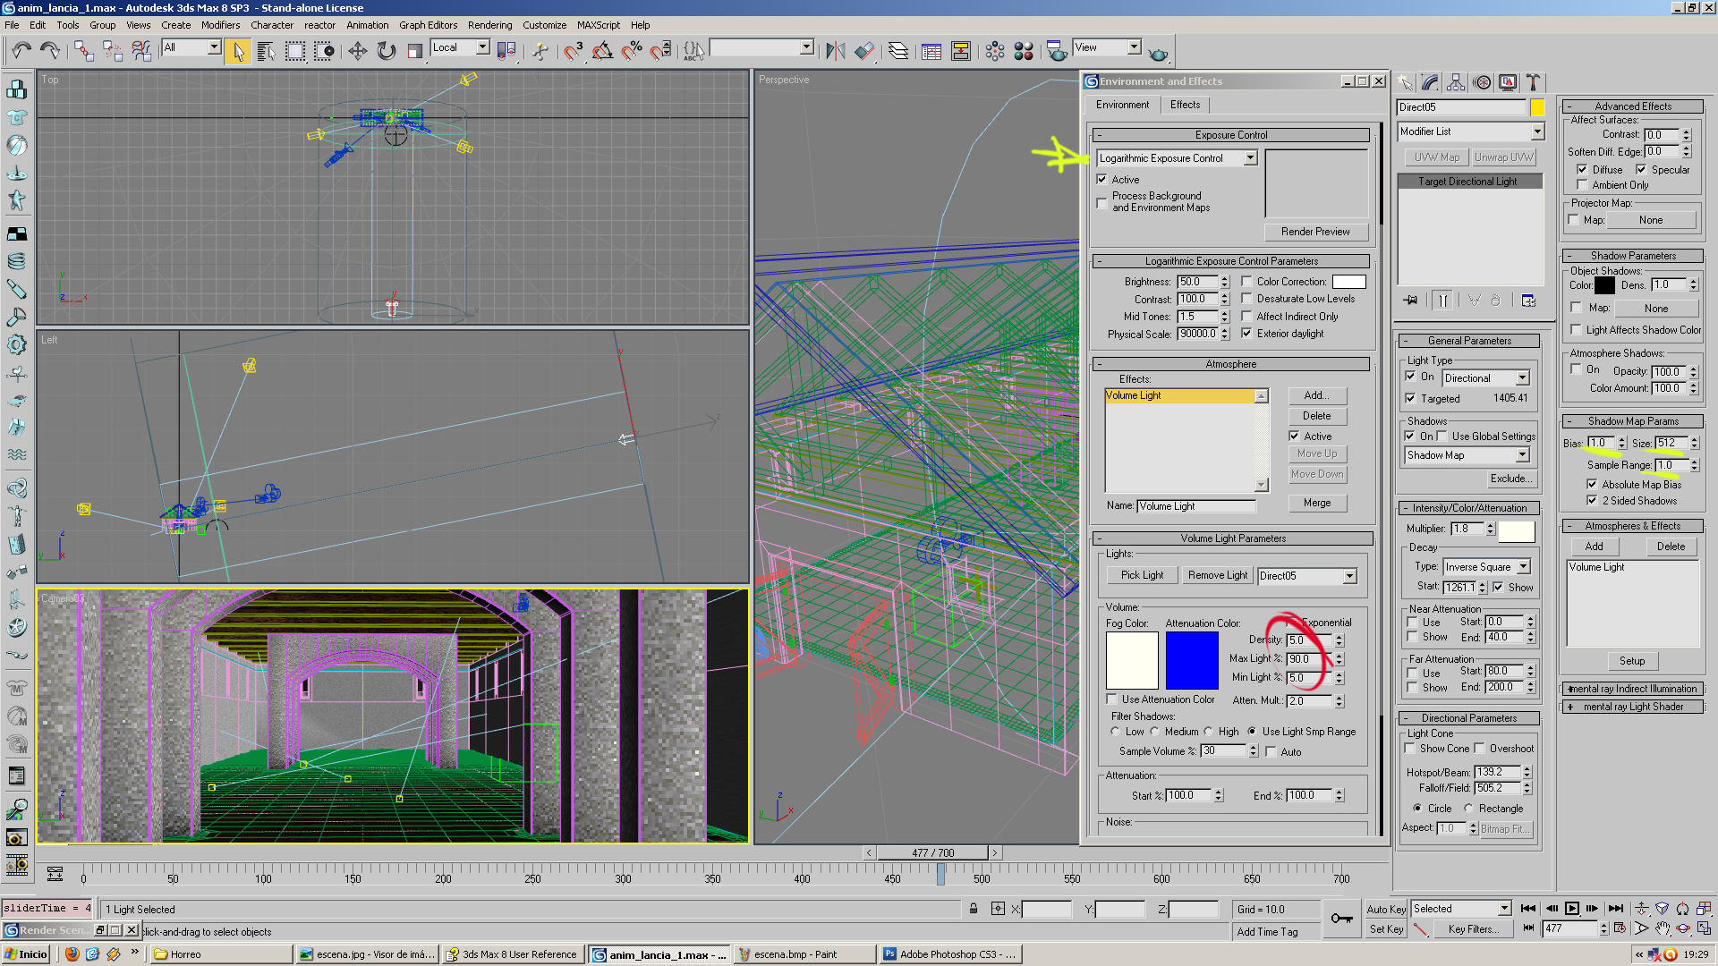Toggle the 3D Snaps magnet icon
The height and width of the screenshot is (966, 1718).
573,51
